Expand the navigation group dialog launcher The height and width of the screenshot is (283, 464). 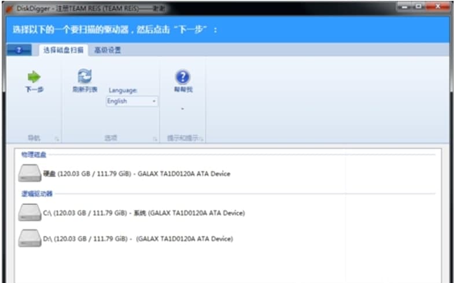pos(57,139)
